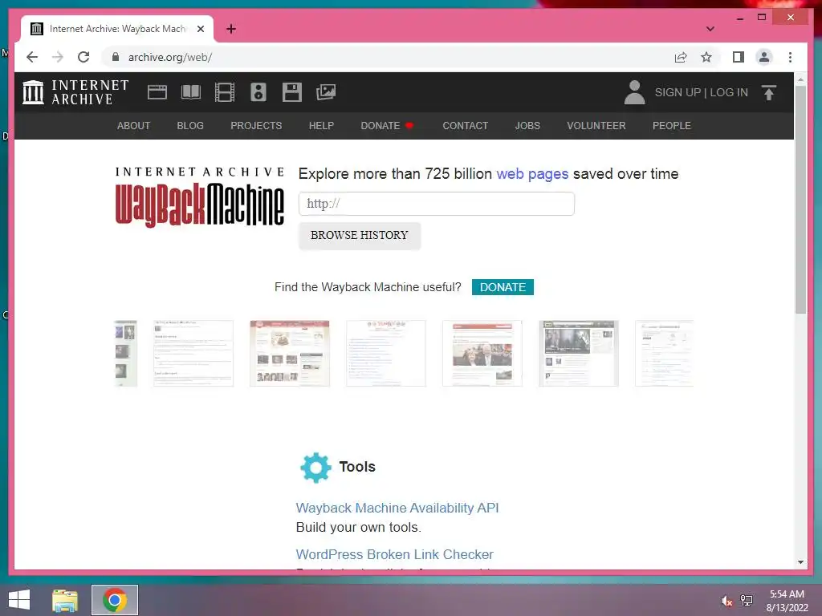Click the user avatar icon
Screen dimensions: 822x616
click(634, 92)
